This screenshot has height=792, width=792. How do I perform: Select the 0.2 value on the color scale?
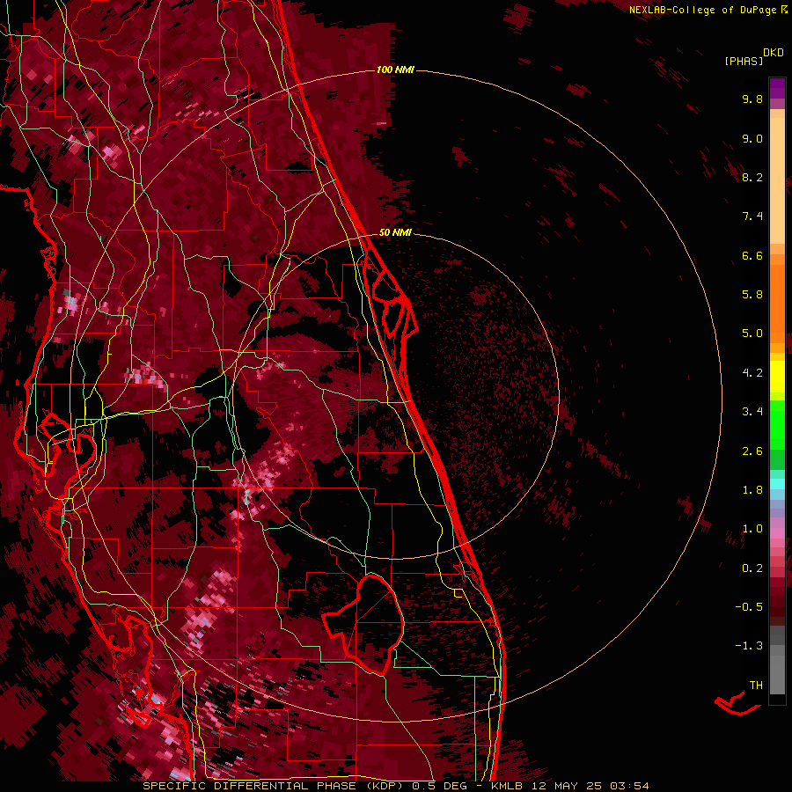tap(752, 568)
